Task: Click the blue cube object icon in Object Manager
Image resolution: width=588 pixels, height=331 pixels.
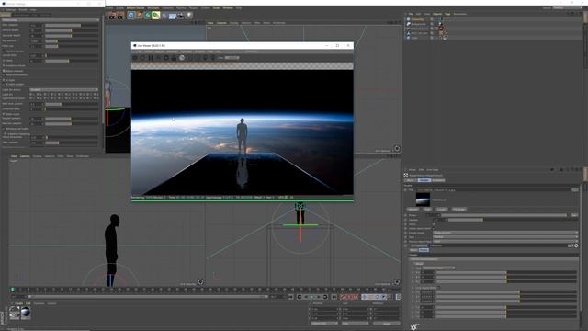Action: (408, 38)
